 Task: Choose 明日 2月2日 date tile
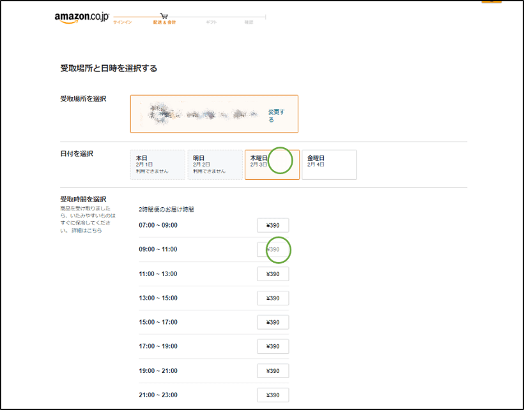(x=215, y=165)
